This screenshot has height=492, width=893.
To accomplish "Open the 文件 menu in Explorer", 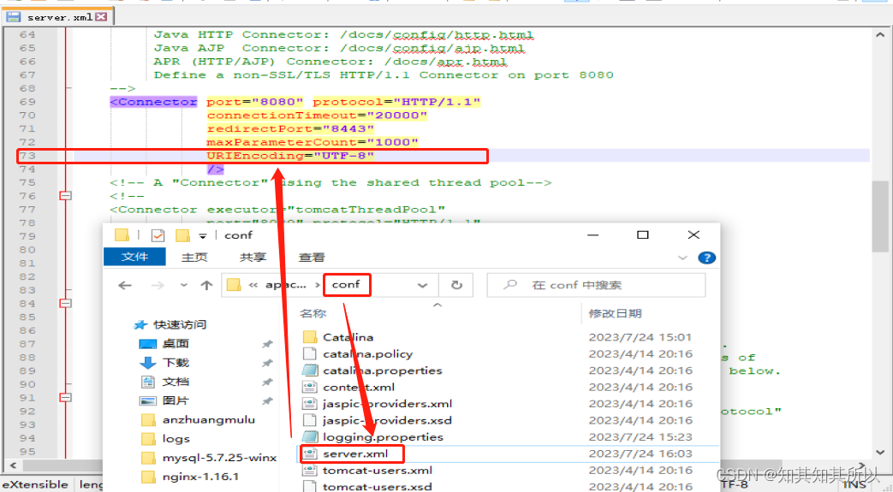I will coord(135,257).
